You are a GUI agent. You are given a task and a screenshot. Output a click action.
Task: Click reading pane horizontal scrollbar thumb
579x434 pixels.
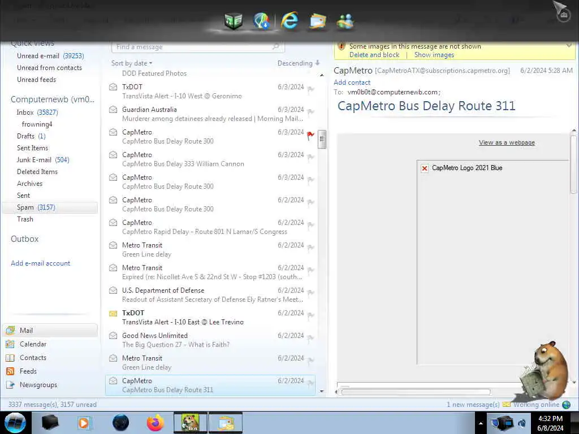point(416,392)
